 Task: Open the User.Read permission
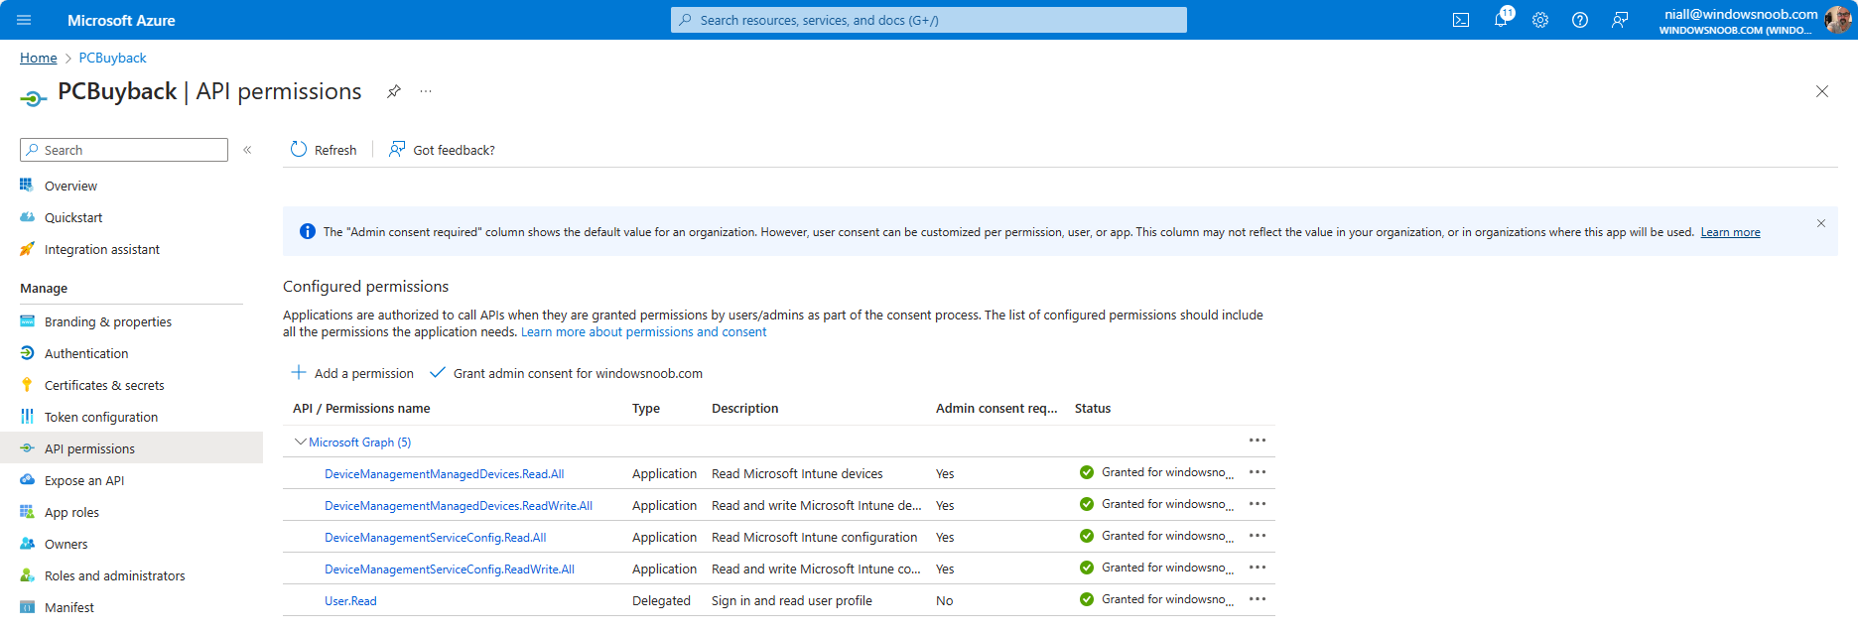[350, 601]
